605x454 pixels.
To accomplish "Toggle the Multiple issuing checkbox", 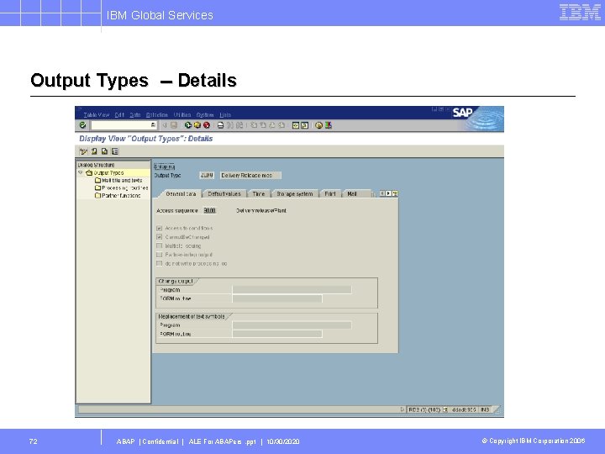I will tap(159, 245).
